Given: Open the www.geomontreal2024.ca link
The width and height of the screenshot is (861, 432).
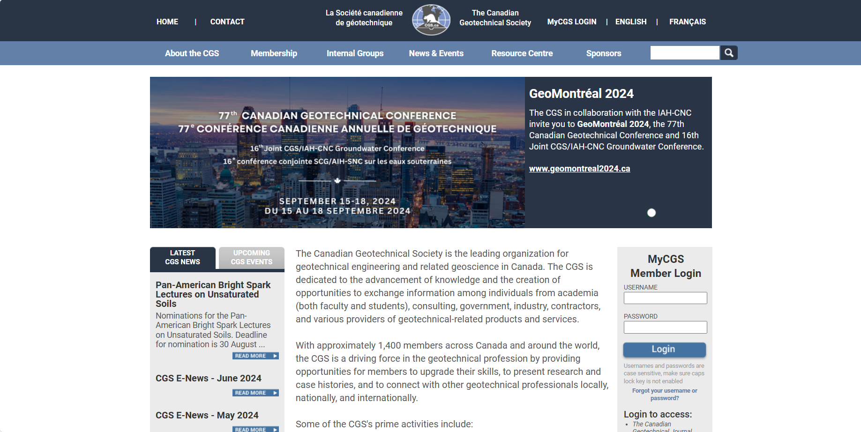Looking at the screenshot, I should 579,168.
